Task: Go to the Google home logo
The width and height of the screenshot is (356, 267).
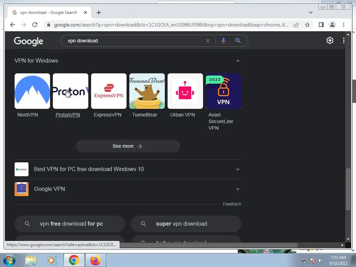Action: 29,41
